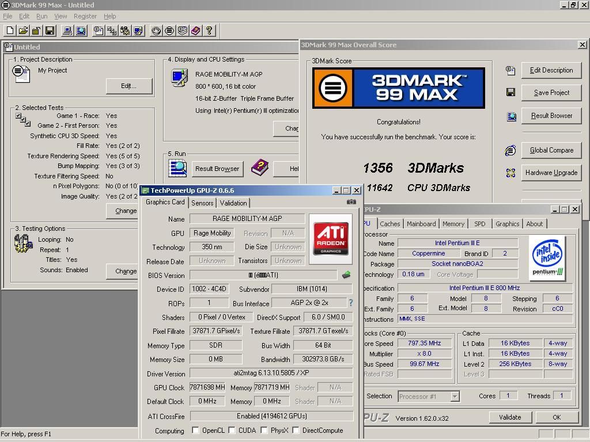Click the Global Compare button
590x442 pixels.
pyautogui.click(x=551, y=150)
